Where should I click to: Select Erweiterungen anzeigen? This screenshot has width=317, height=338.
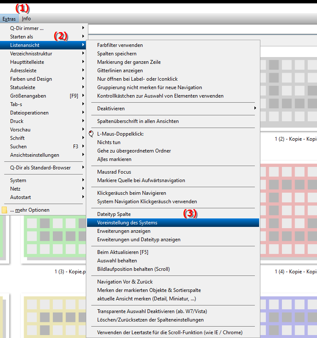[173, 231]
